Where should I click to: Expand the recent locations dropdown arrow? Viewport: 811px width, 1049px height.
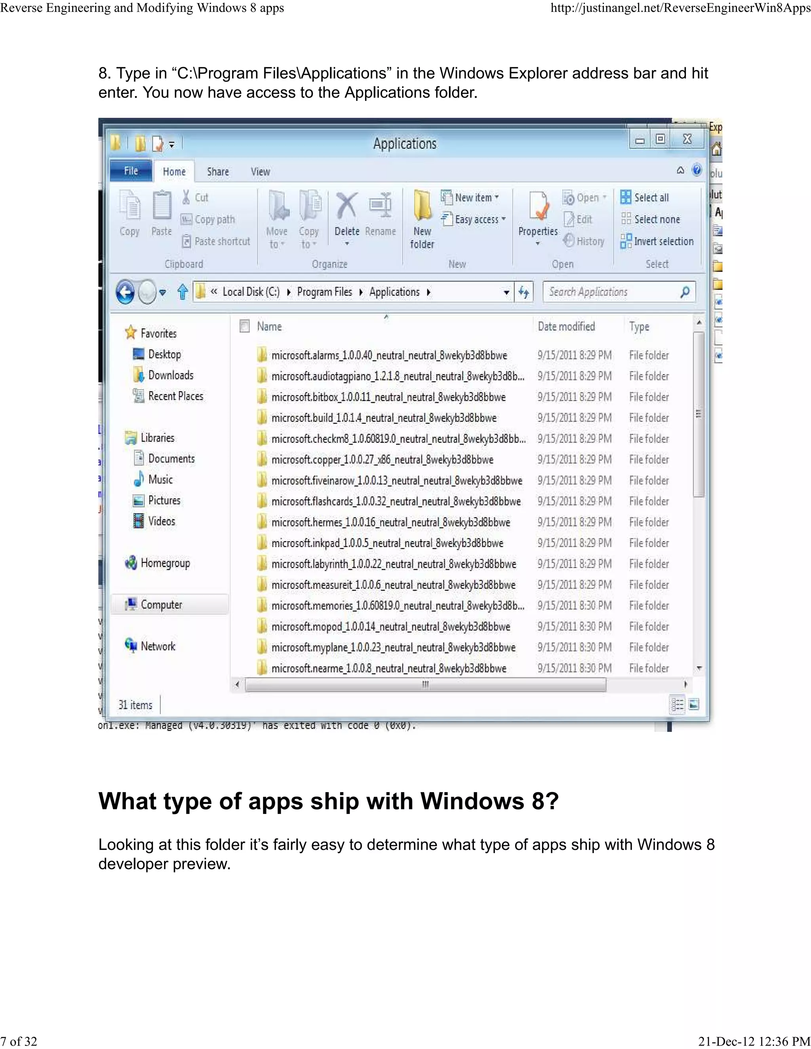pos(163,292)
